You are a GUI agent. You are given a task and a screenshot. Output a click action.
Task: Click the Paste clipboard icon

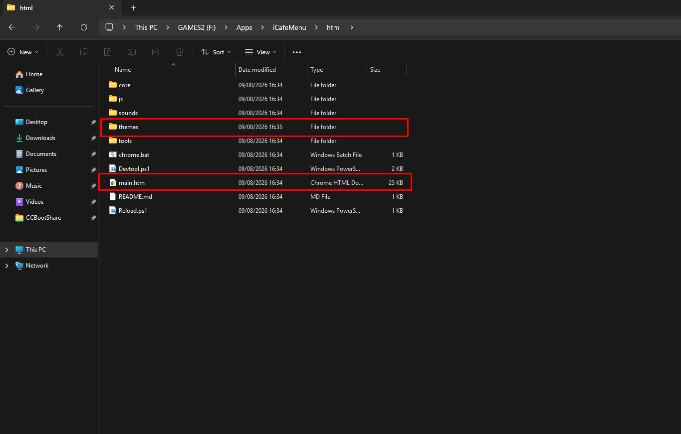coord(108,52)
